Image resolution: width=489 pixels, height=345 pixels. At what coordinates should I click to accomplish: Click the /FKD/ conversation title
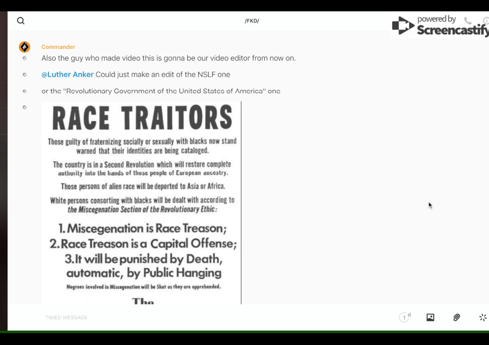[x=252, y=21]
